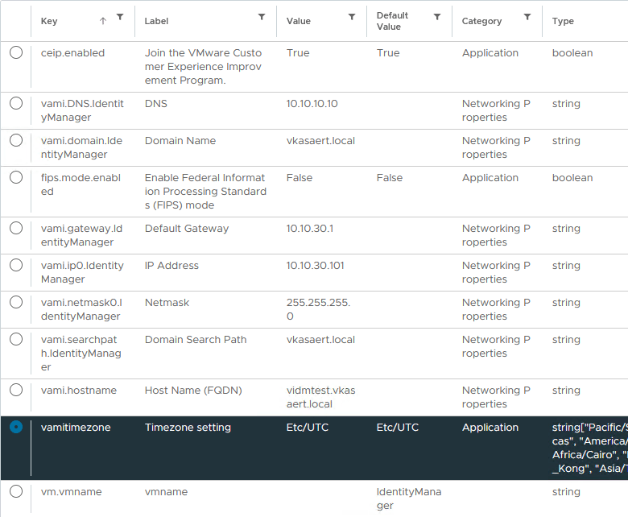Select radio button for ceip.enabled row
628x517 pixels.
coord(16,52)
